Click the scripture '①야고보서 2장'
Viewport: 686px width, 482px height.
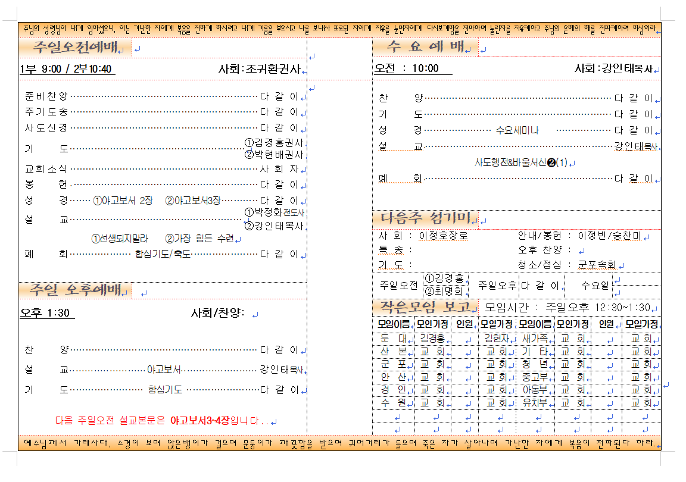[123, 201]
